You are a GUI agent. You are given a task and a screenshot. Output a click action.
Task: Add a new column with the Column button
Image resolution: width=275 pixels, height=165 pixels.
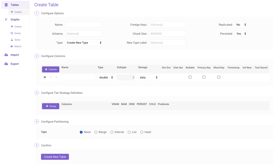[51, 69]
